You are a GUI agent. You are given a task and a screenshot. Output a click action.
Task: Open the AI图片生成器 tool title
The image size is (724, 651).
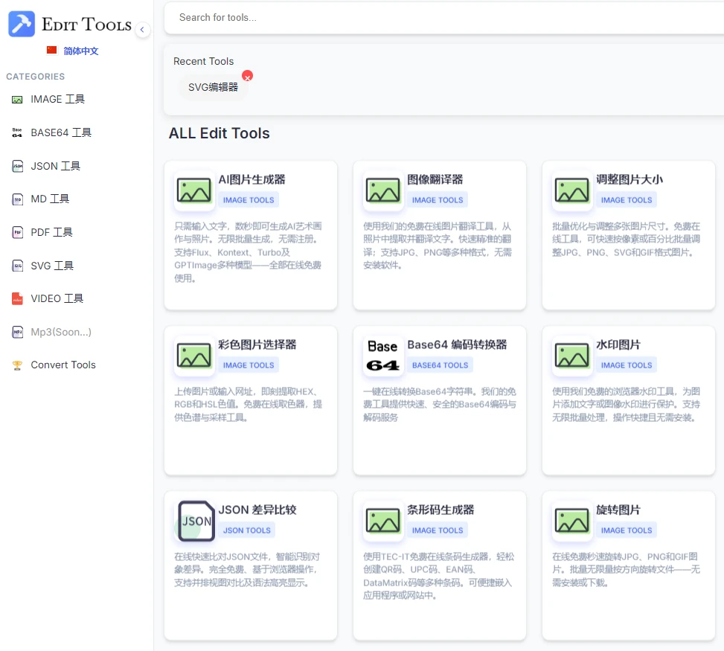point(252,179)
